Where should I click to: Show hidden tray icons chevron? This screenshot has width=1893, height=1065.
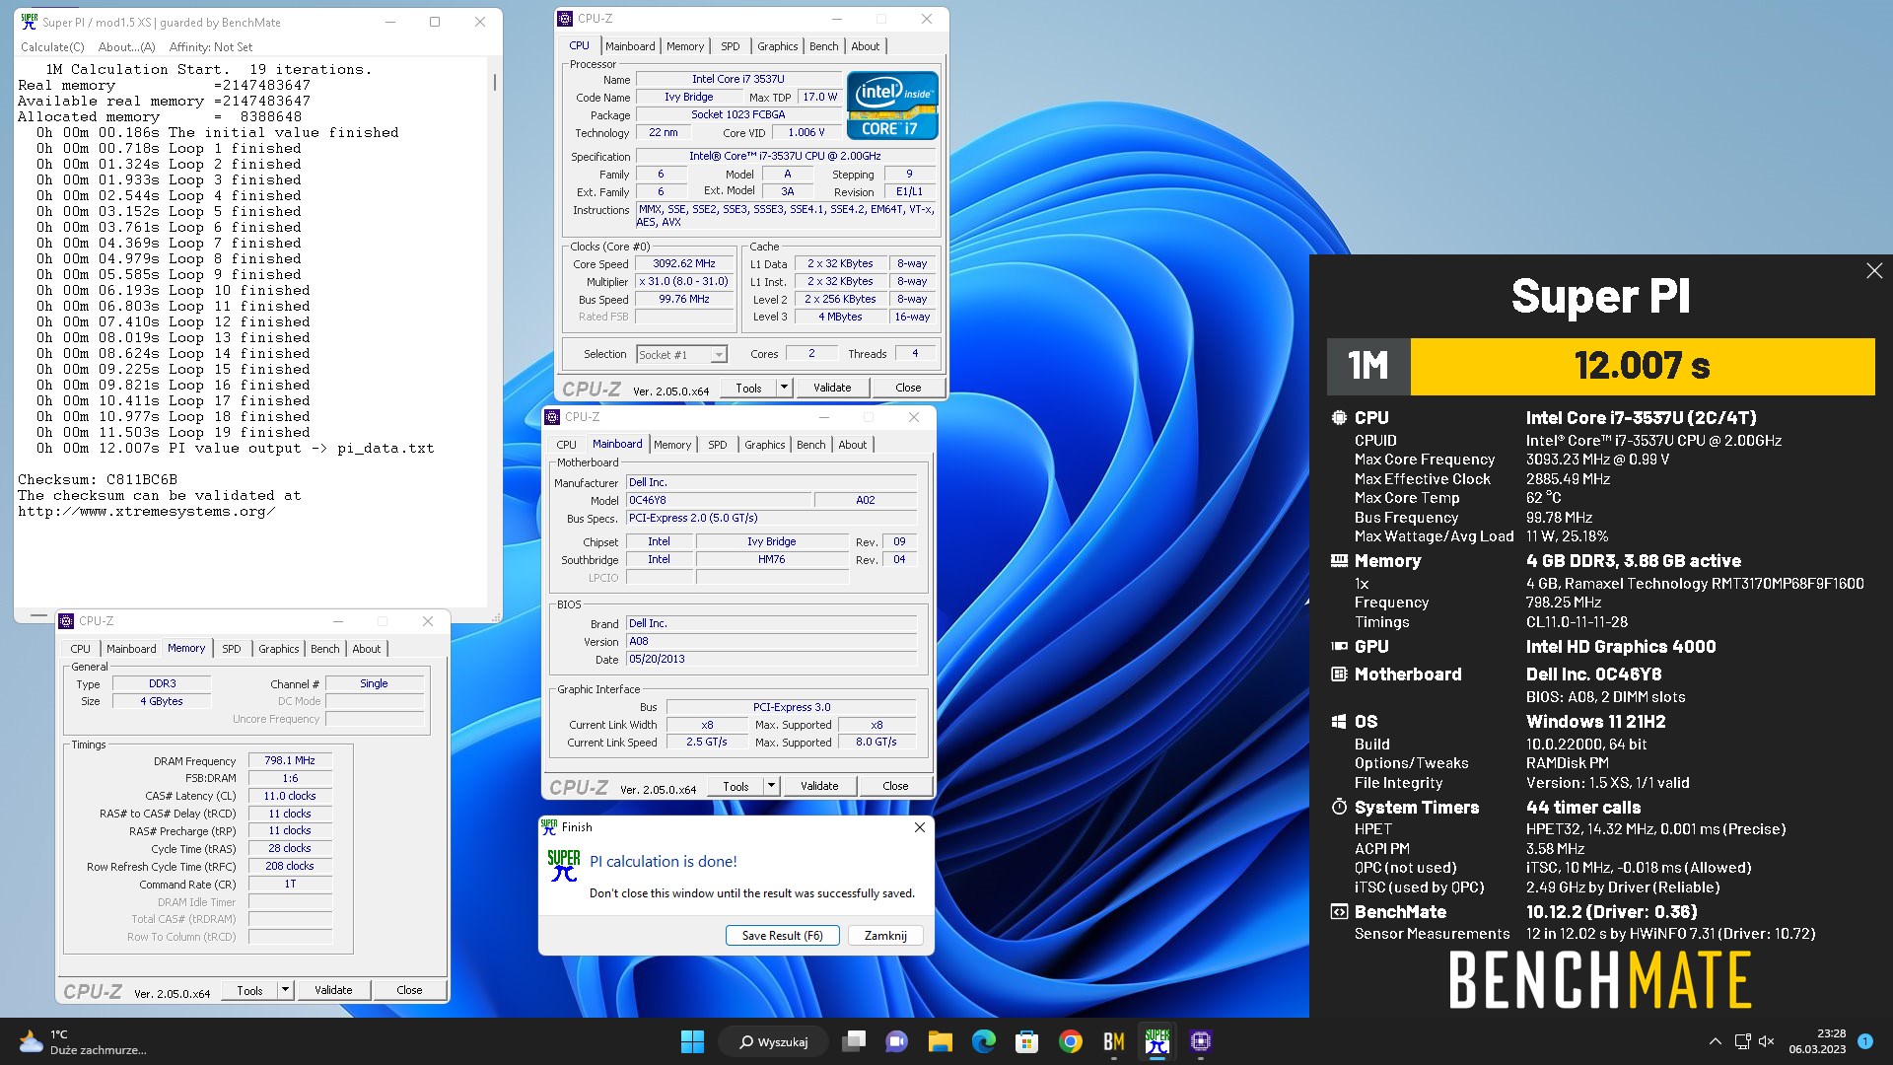[1715, 1041]
